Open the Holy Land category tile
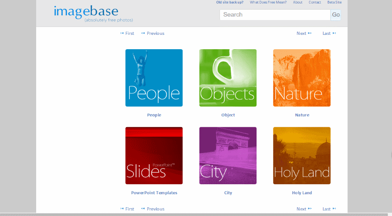This screenshot has height=216, width=392. point(302,155)
